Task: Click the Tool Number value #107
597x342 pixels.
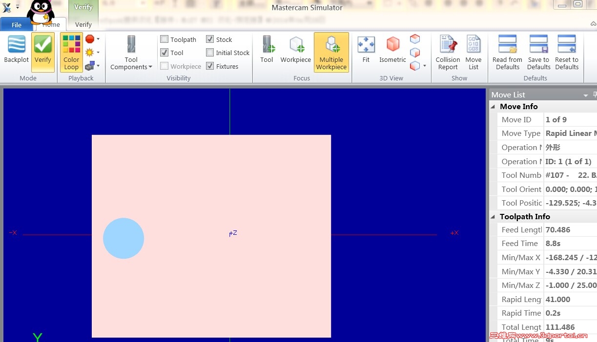Action: pos(571,175)
